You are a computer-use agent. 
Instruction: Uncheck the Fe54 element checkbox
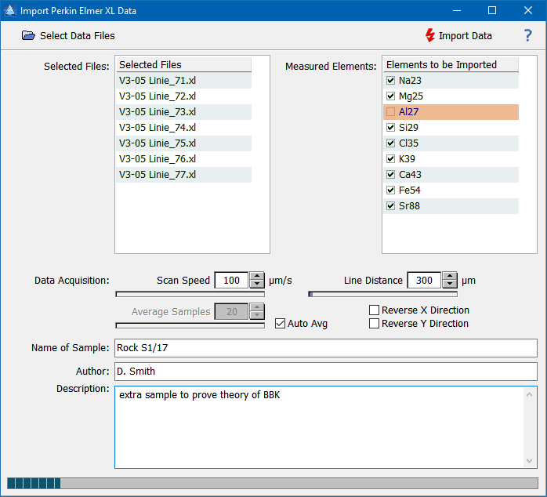tap(391, 190)
